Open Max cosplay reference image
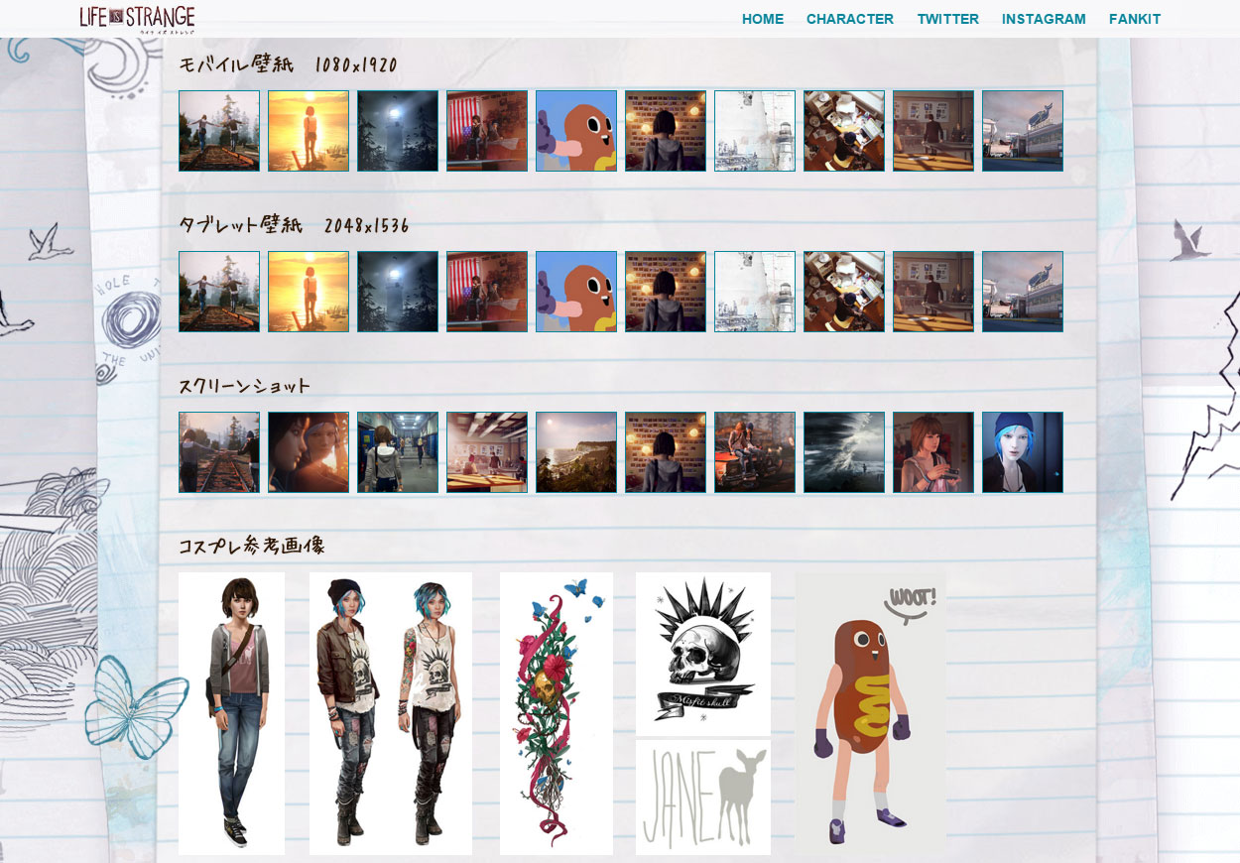The width and height of the screenshot is (1240, 863). (231, 713)
